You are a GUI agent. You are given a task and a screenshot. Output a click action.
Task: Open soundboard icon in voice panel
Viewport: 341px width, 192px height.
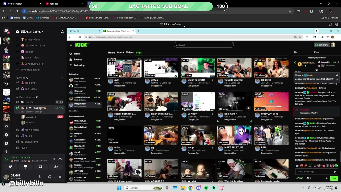tap(56, 167)
